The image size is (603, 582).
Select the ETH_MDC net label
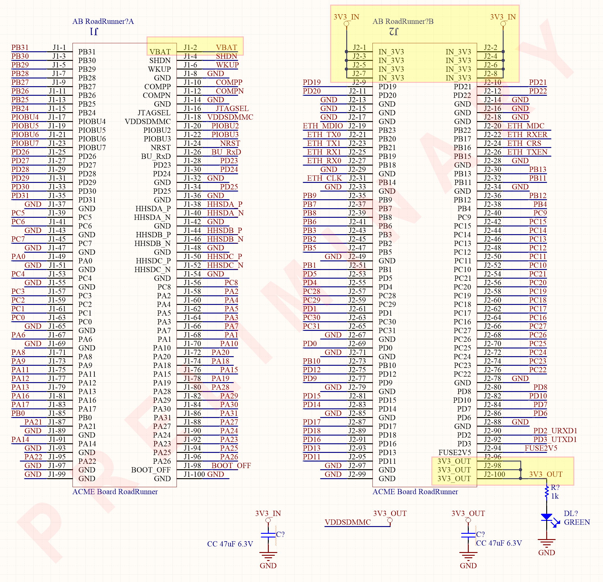526,126
